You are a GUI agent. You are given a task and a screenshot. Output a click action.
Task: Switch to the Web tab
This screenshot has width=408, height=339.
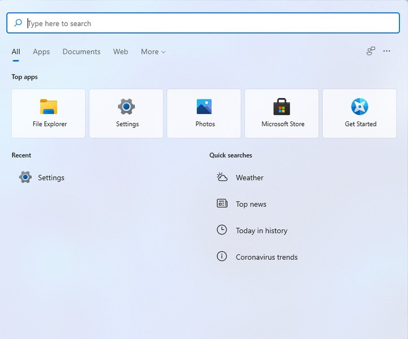(120, 51)
